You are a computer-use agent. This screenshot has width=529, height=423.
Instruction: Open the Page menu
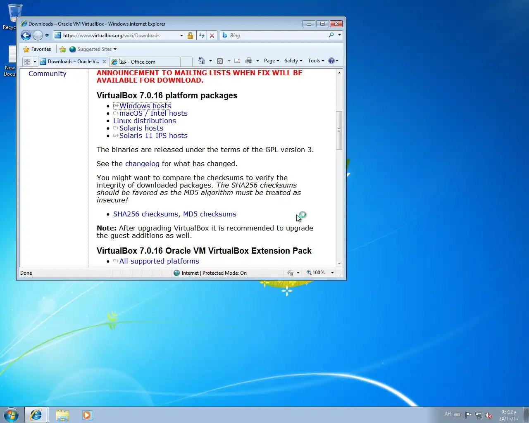[272, 61]
